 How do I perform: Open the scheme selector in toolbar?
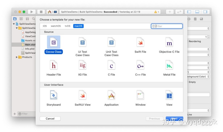click(52, 12)
